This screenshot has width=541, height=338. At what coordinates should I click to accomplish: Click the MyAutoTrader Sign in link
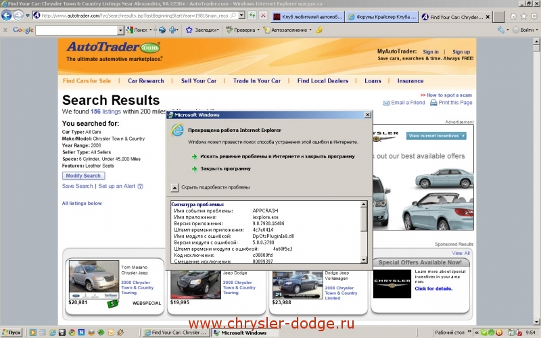(431, 52)
